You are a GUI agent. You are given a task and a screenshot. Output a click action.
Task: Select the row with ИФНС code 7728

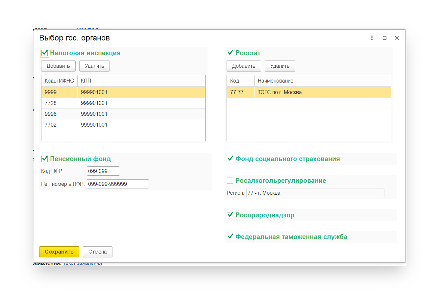[x=123, y=103]
